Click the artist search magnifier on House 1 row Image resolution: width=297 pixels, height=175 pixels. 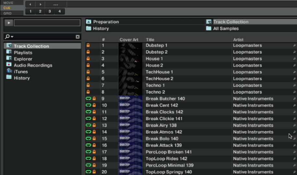294,59
